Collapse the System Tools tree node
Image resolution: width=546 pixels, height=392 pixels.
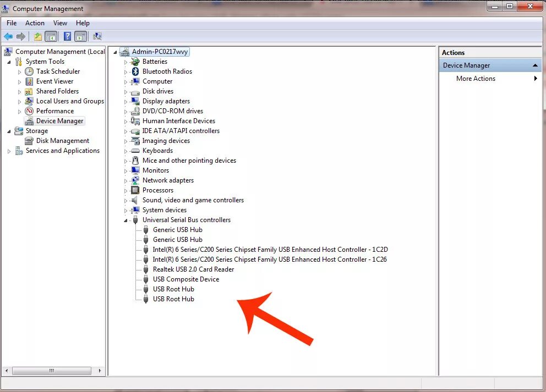click(x=9, y=62)
